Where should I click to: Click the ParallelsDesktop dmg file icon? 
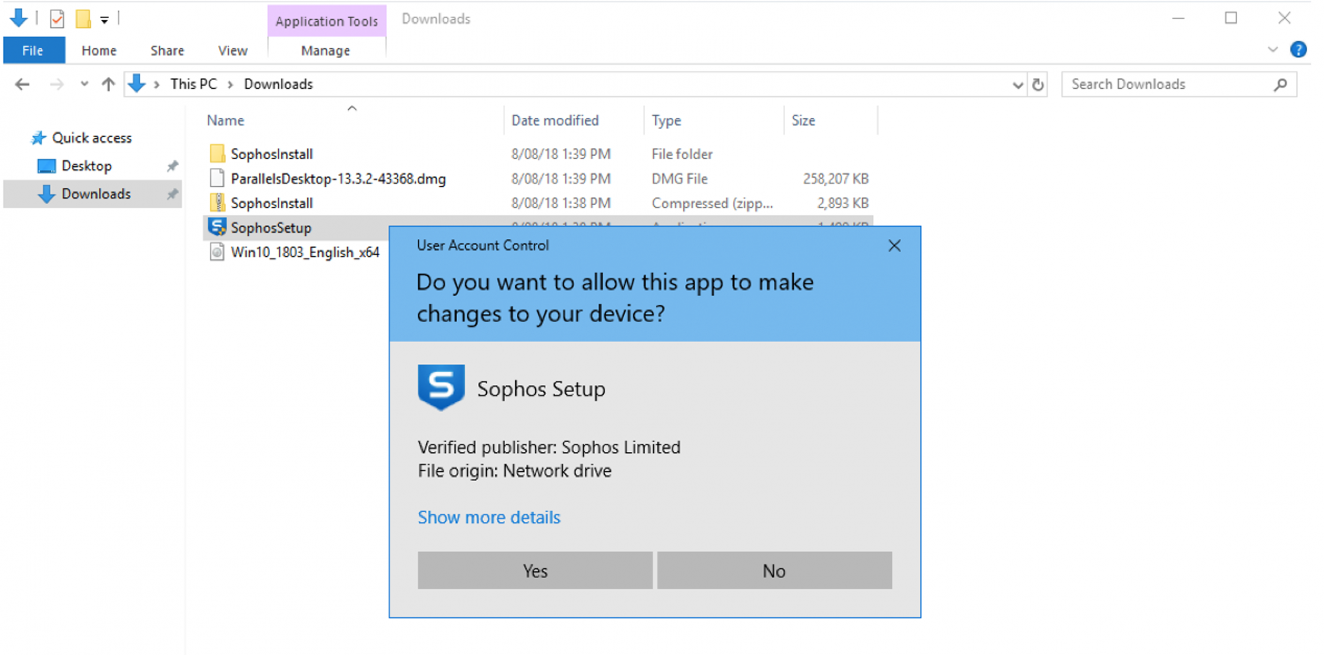point(217,178)
